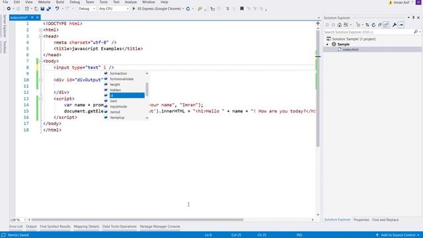Viewport: 423px width, 238px height.
Task: Toggle Preview Selected Items icon
Action: (401, 25)
